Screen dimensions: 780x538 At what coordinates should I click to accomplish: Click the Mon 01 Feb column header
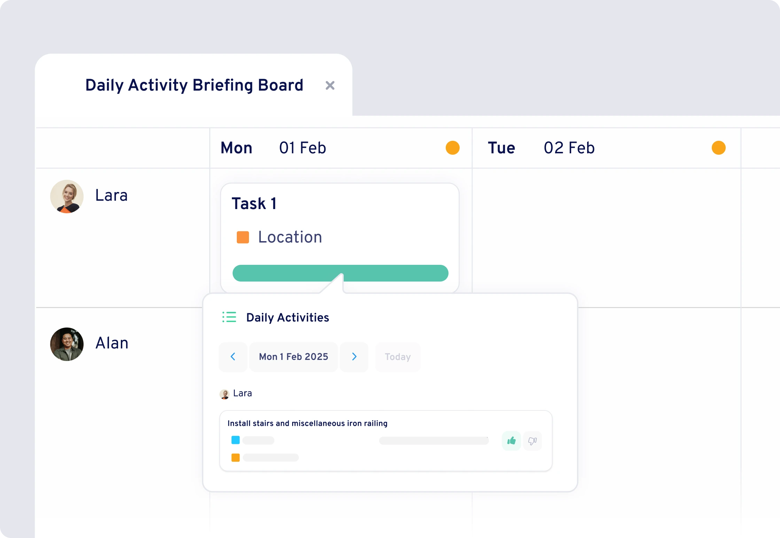click(x=273, y=148)
